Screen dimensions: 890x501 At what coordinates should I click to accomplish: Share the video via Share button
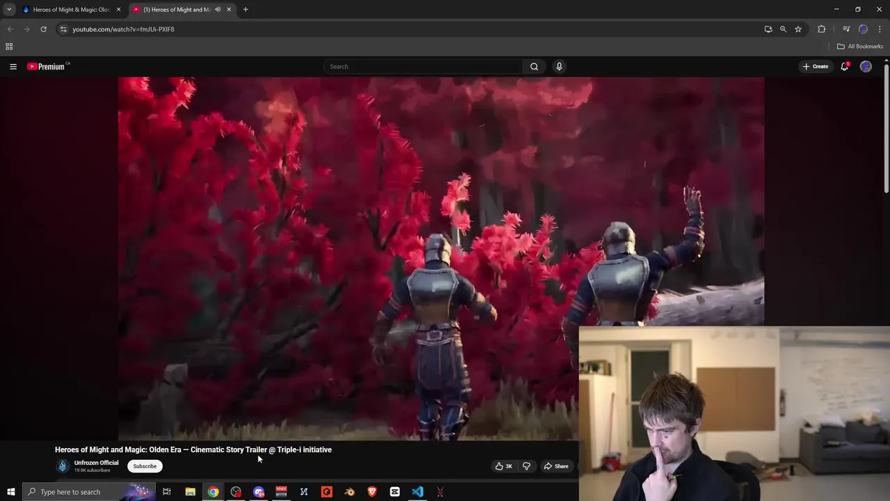pyautogui.click(x=556, y=466)
